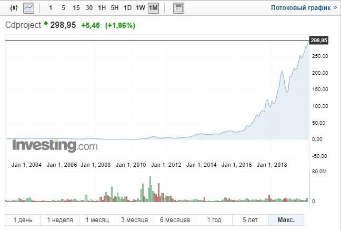341x230 pixels.
Task: Click the 50,00 price axis label
Action: click(318, 123)
